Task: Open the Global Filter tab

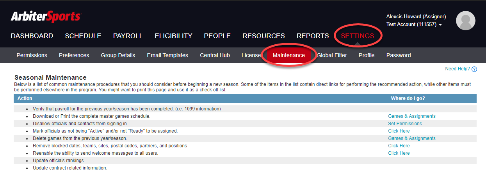Action: [x=332, y=55]
